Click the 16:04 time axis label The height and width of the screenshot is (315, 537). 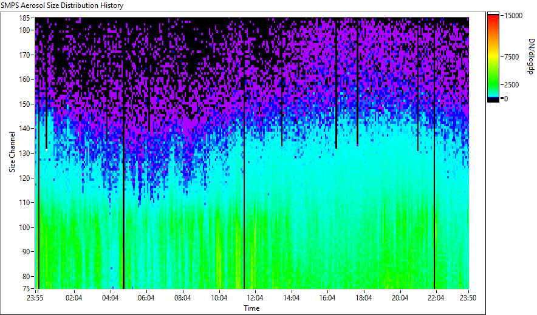[327, 298]
